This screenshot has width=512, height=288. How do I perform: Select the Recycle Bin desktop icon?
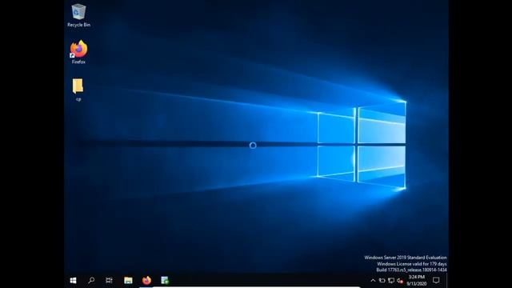click(78, 15)
